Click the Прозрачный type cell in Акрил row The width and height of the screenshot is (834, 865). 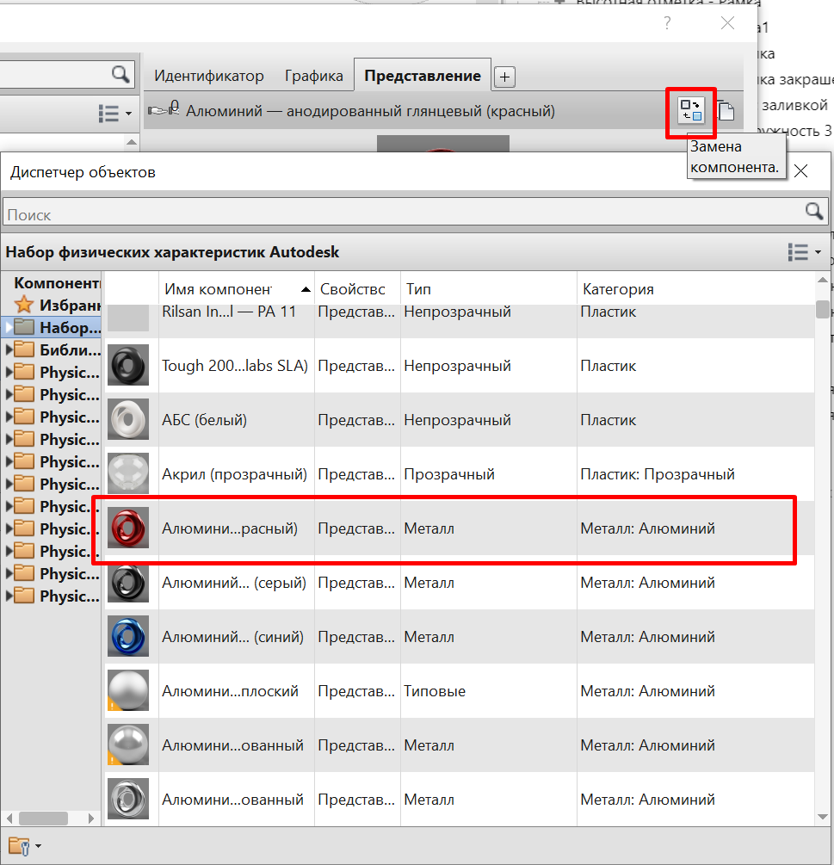tap(449, 474)
